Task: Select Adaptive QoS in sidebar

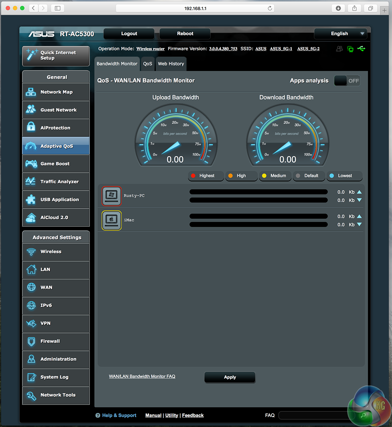Action: click(56, 146)
